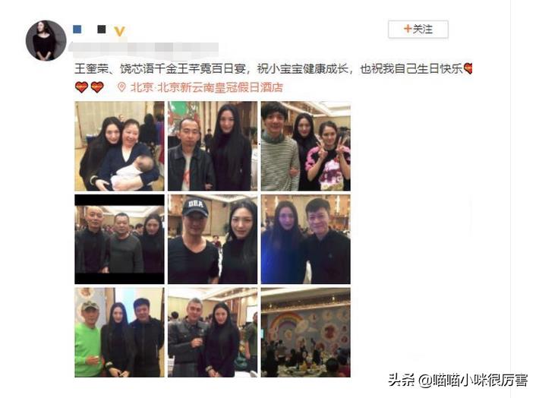The image size is (539, 398).
Task: Open photo with peace-sign gesture
Action: point(306,146)
